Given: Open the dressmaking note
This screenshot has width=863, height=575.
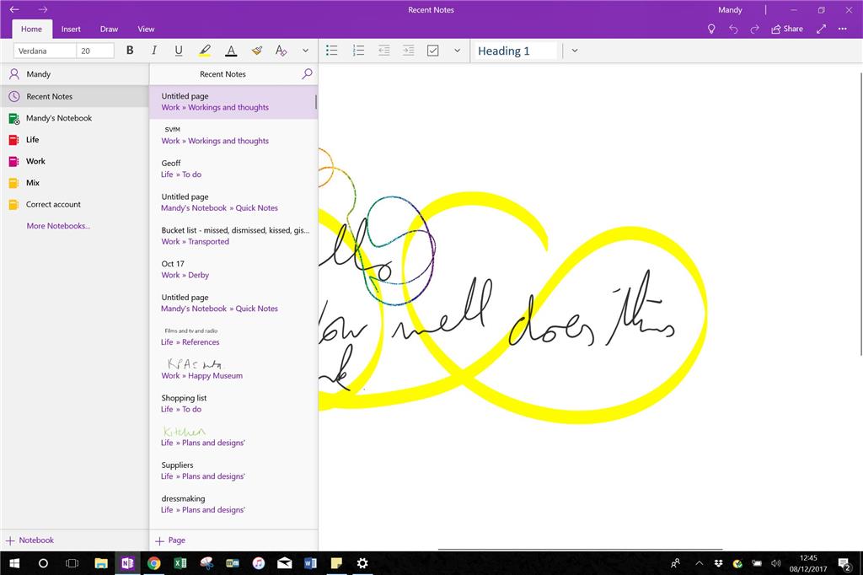Looking at the screenshot, I should 233,504.
